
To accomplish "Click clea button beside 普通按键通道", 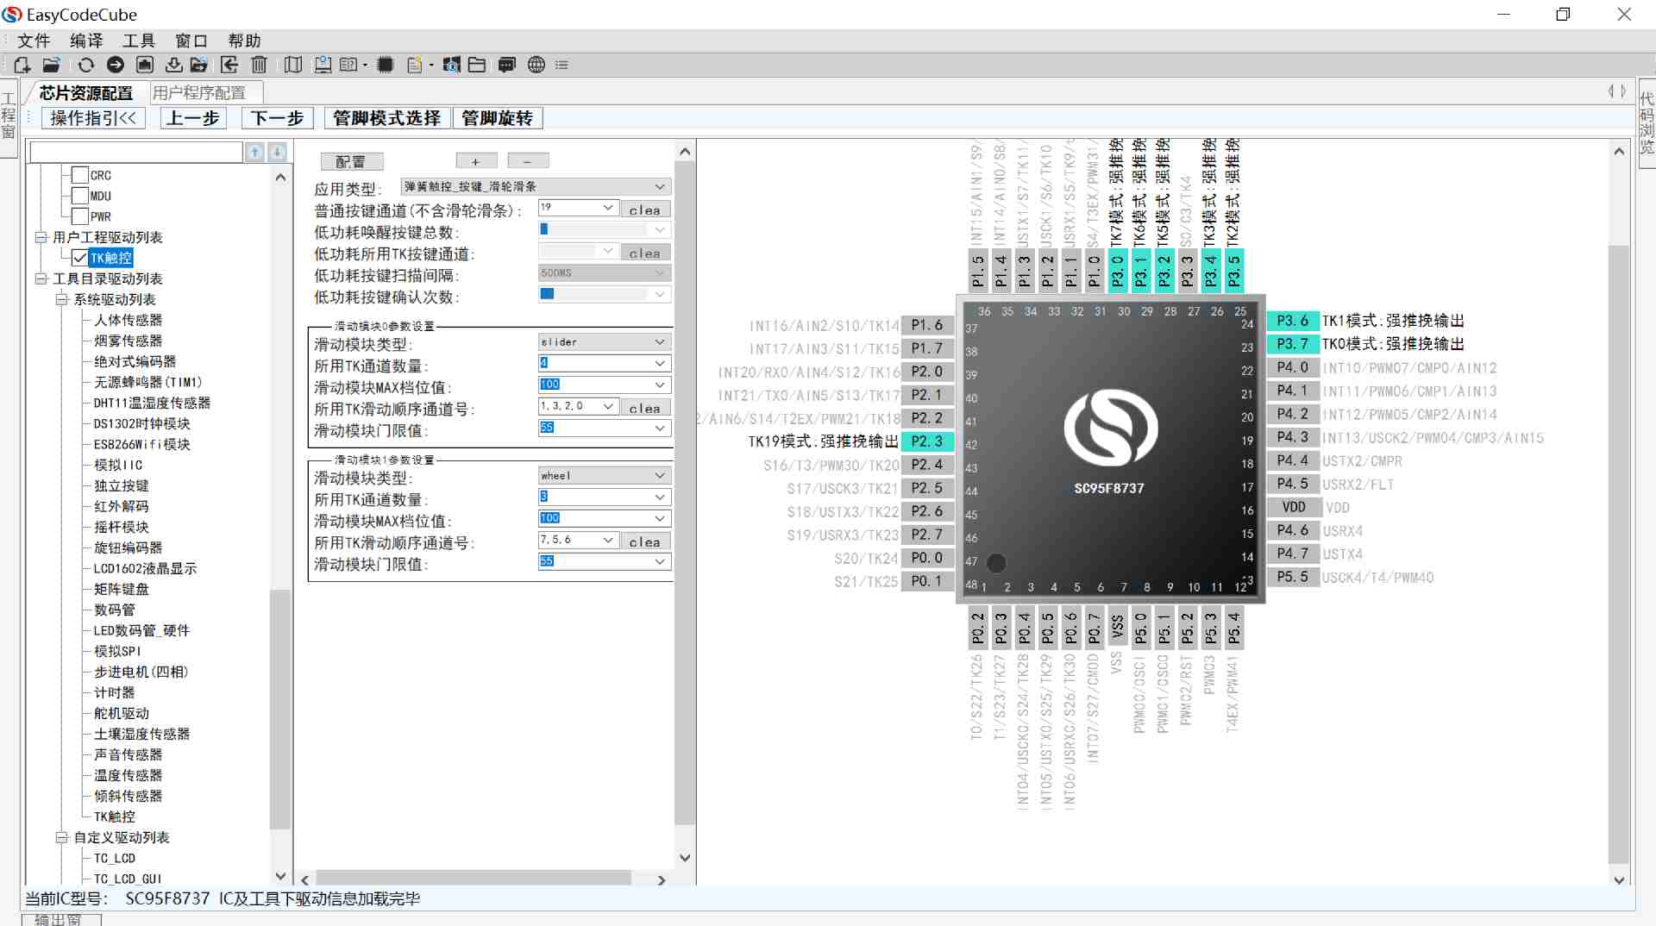I will coord(645,209).
